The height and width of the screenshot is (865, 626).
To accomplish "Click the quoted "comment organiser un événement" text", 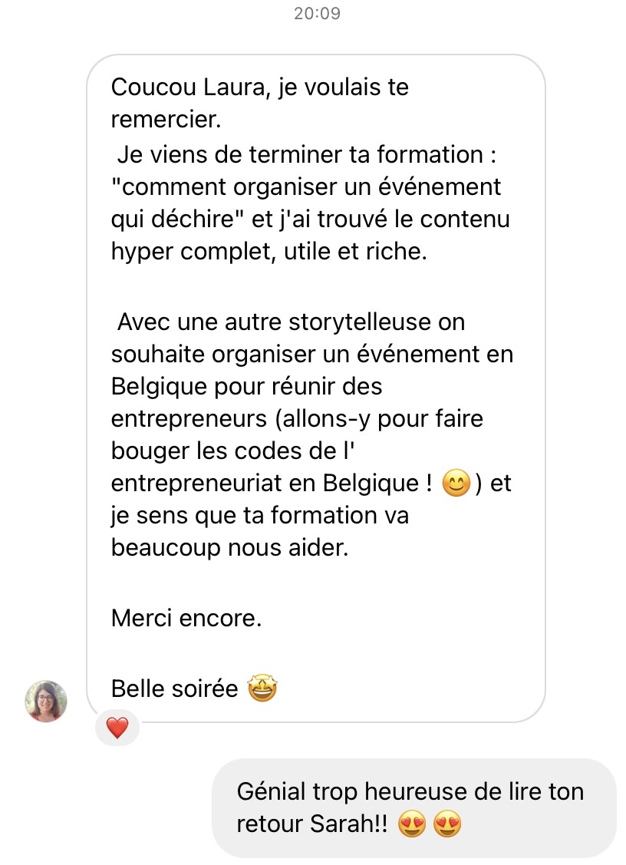I will (x=307, y=187).
